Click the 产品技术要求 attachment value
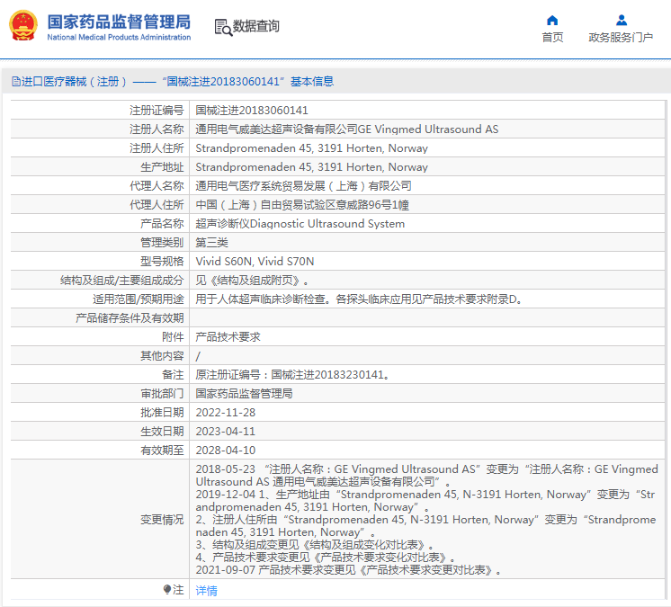 click(x=228, y=337)
